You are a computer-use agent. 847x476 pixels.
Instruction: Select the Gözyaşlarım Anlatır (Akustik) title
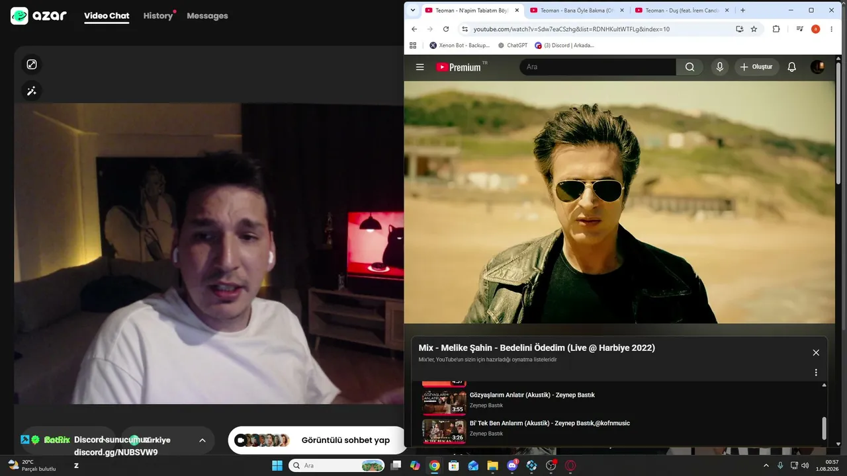coord(532,395)
